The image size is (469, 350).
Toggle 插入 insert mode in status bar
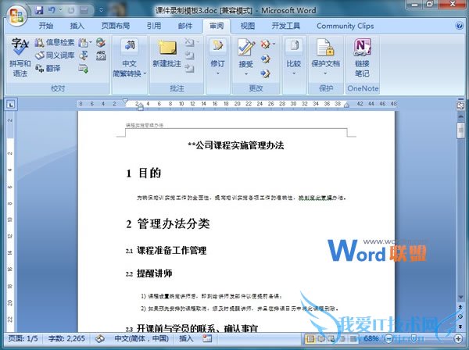click(x=186, y=338)
